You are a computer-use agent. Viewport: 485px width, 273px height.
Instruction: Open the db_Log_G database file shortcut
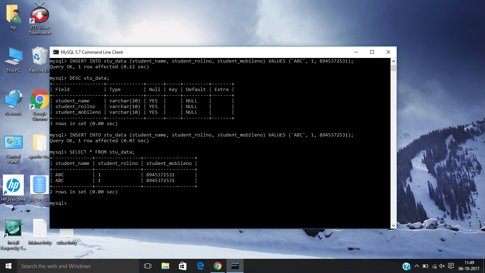coord(39,185)
